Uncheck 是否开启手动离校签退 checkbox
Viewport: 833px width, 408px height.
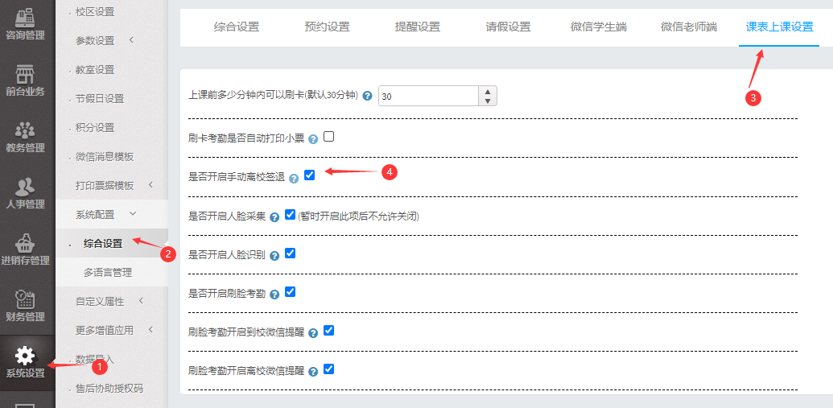[310, 175]
